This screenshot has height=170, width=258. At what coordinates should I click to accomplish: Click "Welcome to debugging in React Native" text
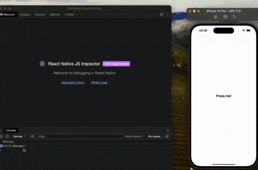click(84, 73)
